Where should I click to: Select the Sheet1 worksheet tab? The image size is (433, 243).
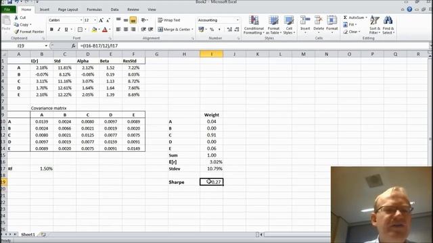(x=28, y=234)
